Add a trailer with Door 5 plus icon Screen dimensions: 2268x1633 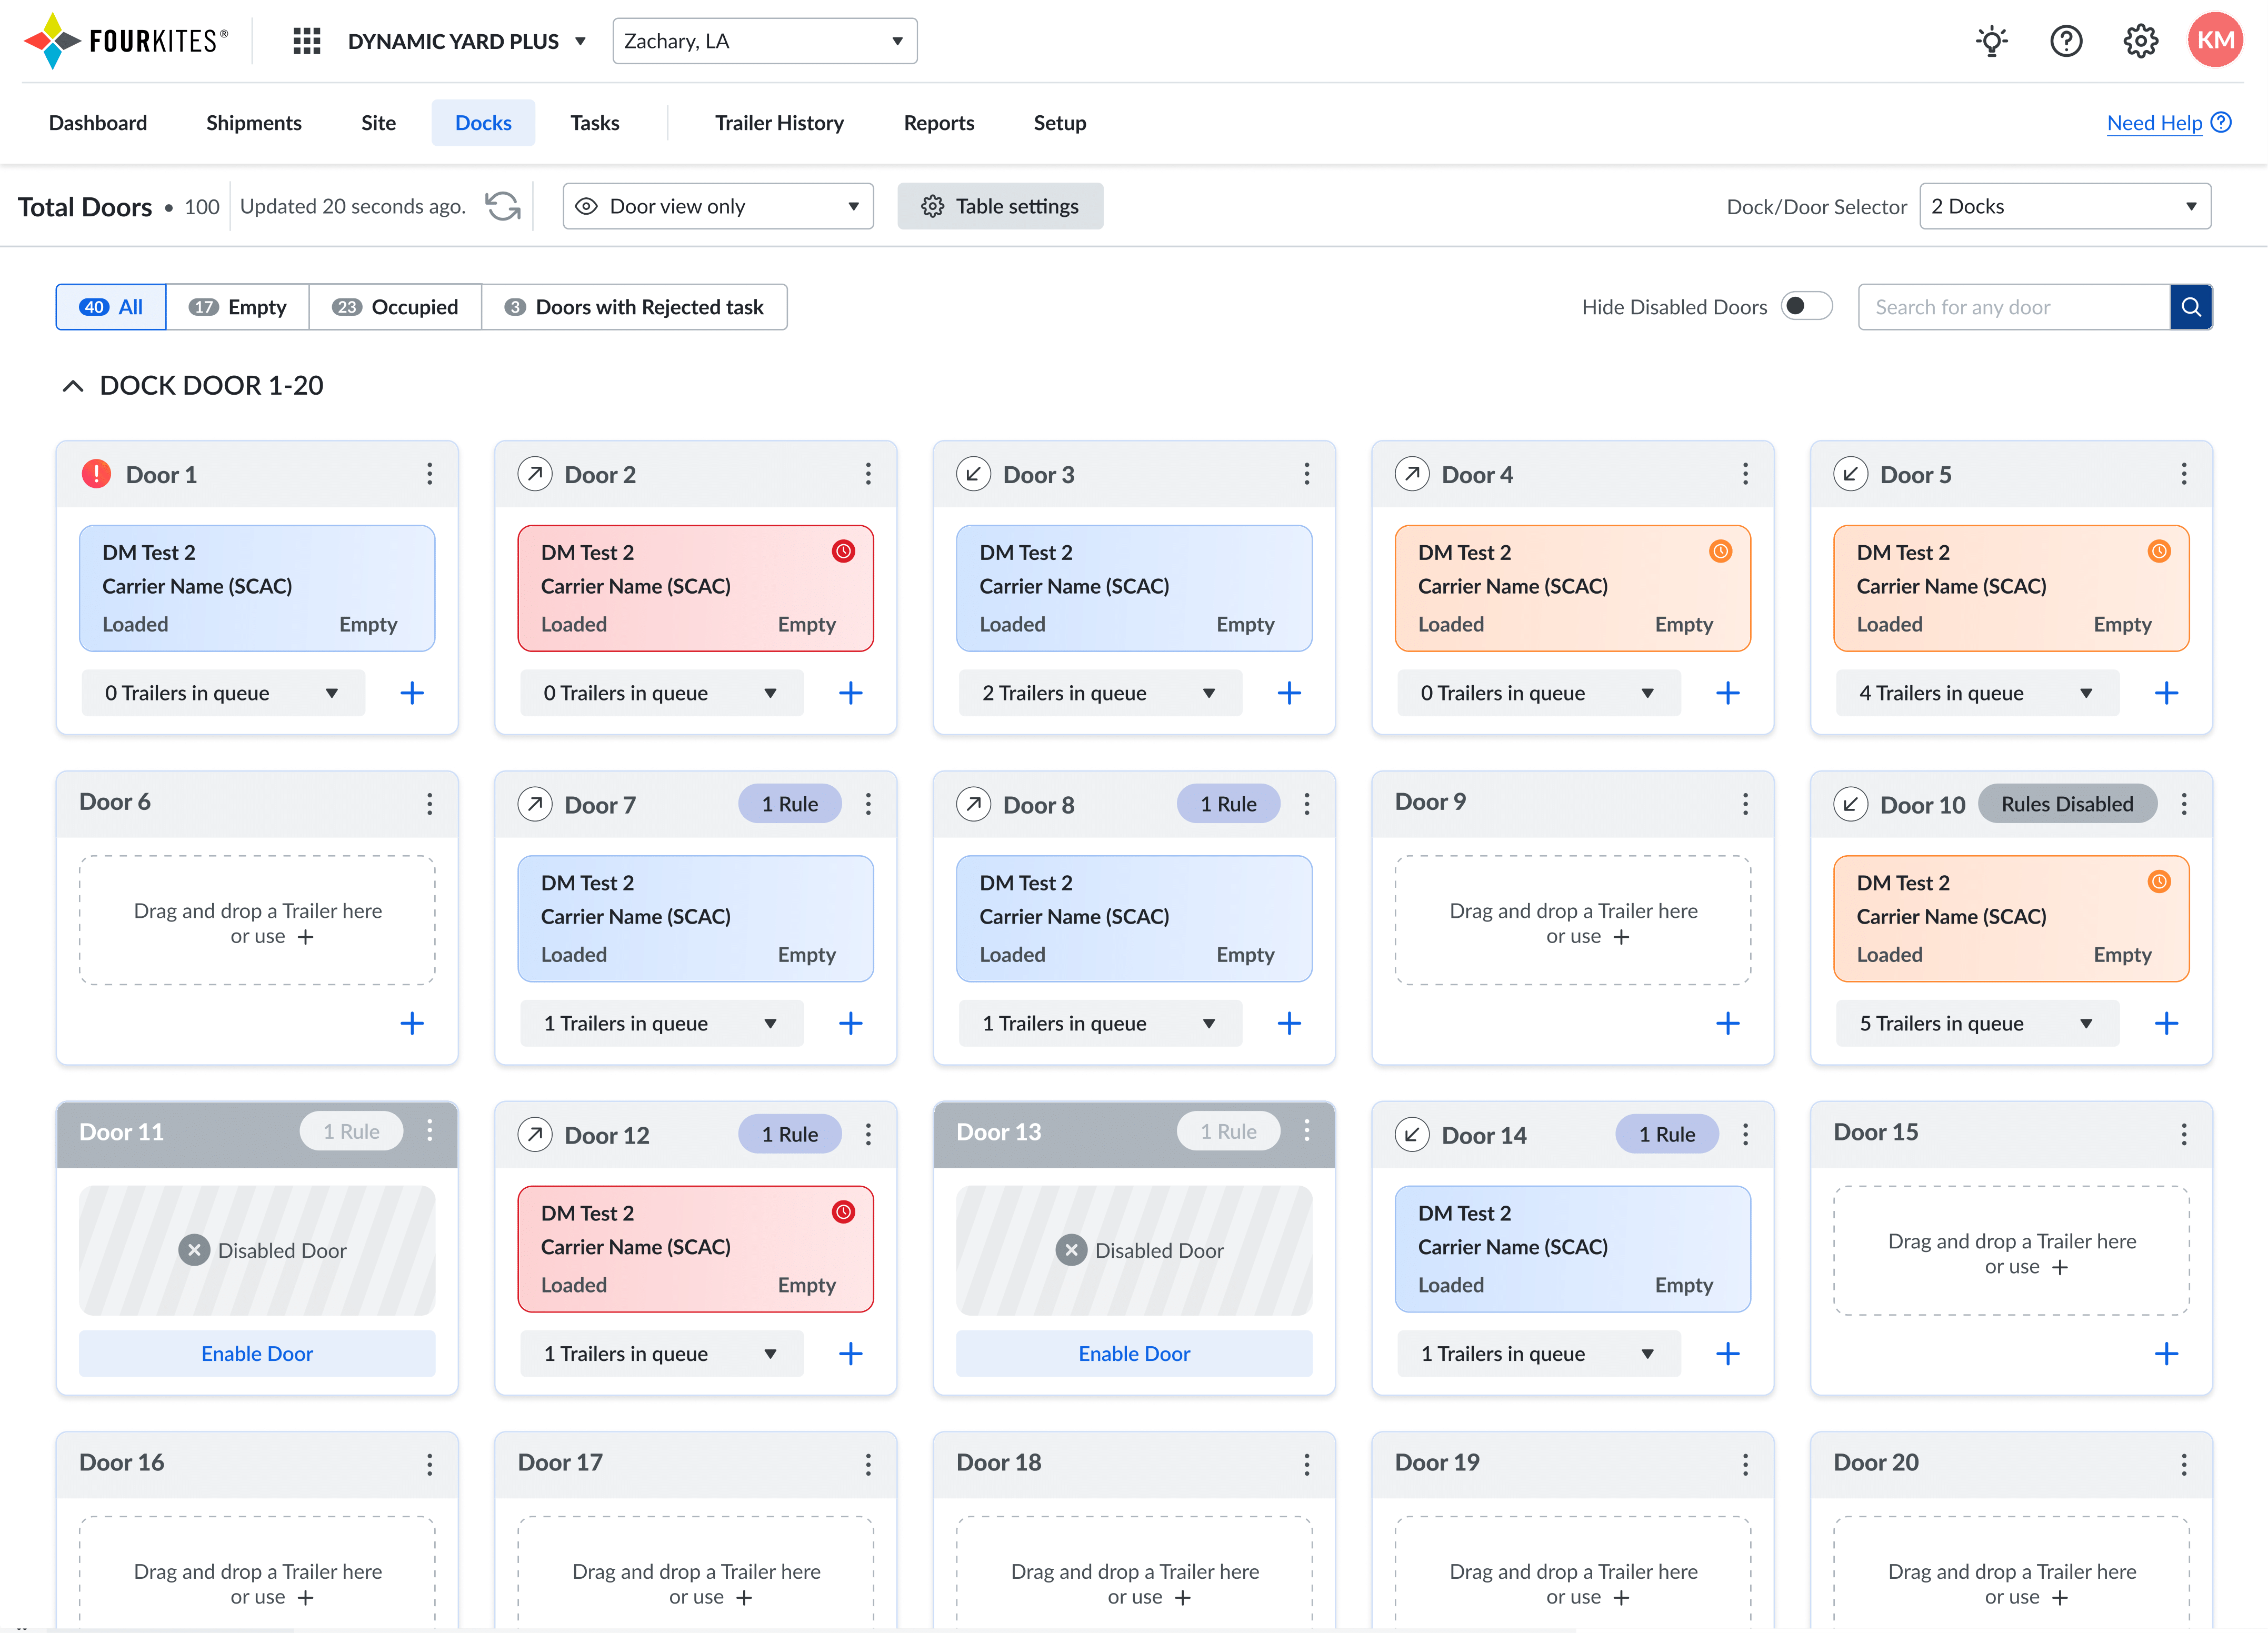tap(2166, 693)
